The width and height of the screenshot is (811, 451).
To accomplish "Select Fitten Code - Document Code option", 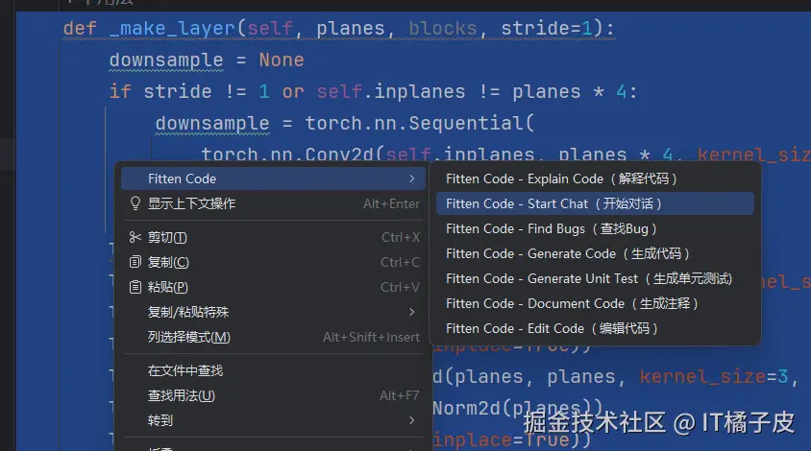I will pos(595,303).
